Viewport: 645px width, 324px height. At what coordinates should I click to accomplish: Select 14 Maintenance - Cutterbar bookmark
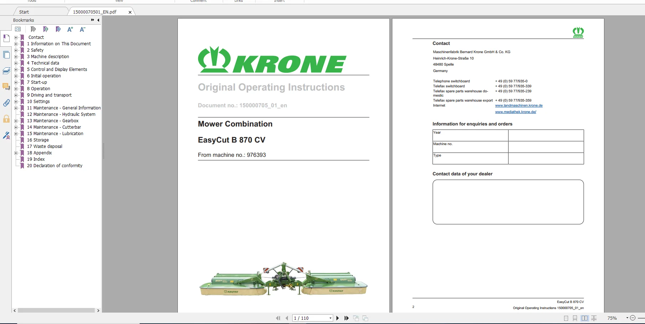(x=54, y=127)
